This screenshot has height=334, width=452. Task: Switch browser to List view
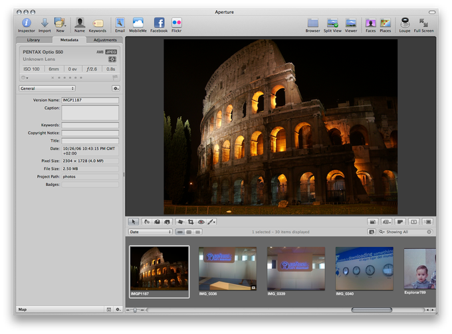click(x=198, y=232)
